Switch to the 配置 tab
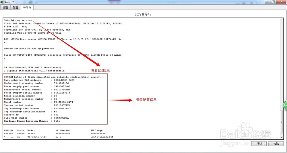 click(x=15, y=7)
